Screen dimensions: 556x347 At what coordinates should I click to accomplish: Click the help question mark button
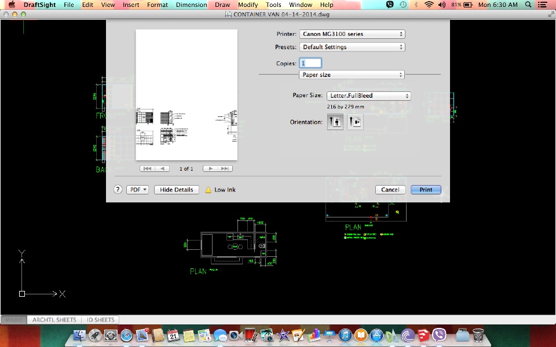point(118,190)
